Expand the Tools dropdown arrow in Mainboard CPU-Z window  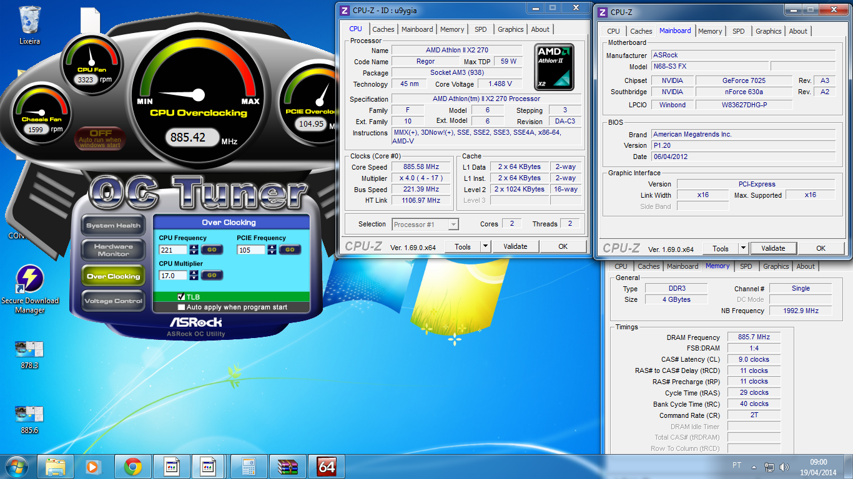click(x=743, y=248)
